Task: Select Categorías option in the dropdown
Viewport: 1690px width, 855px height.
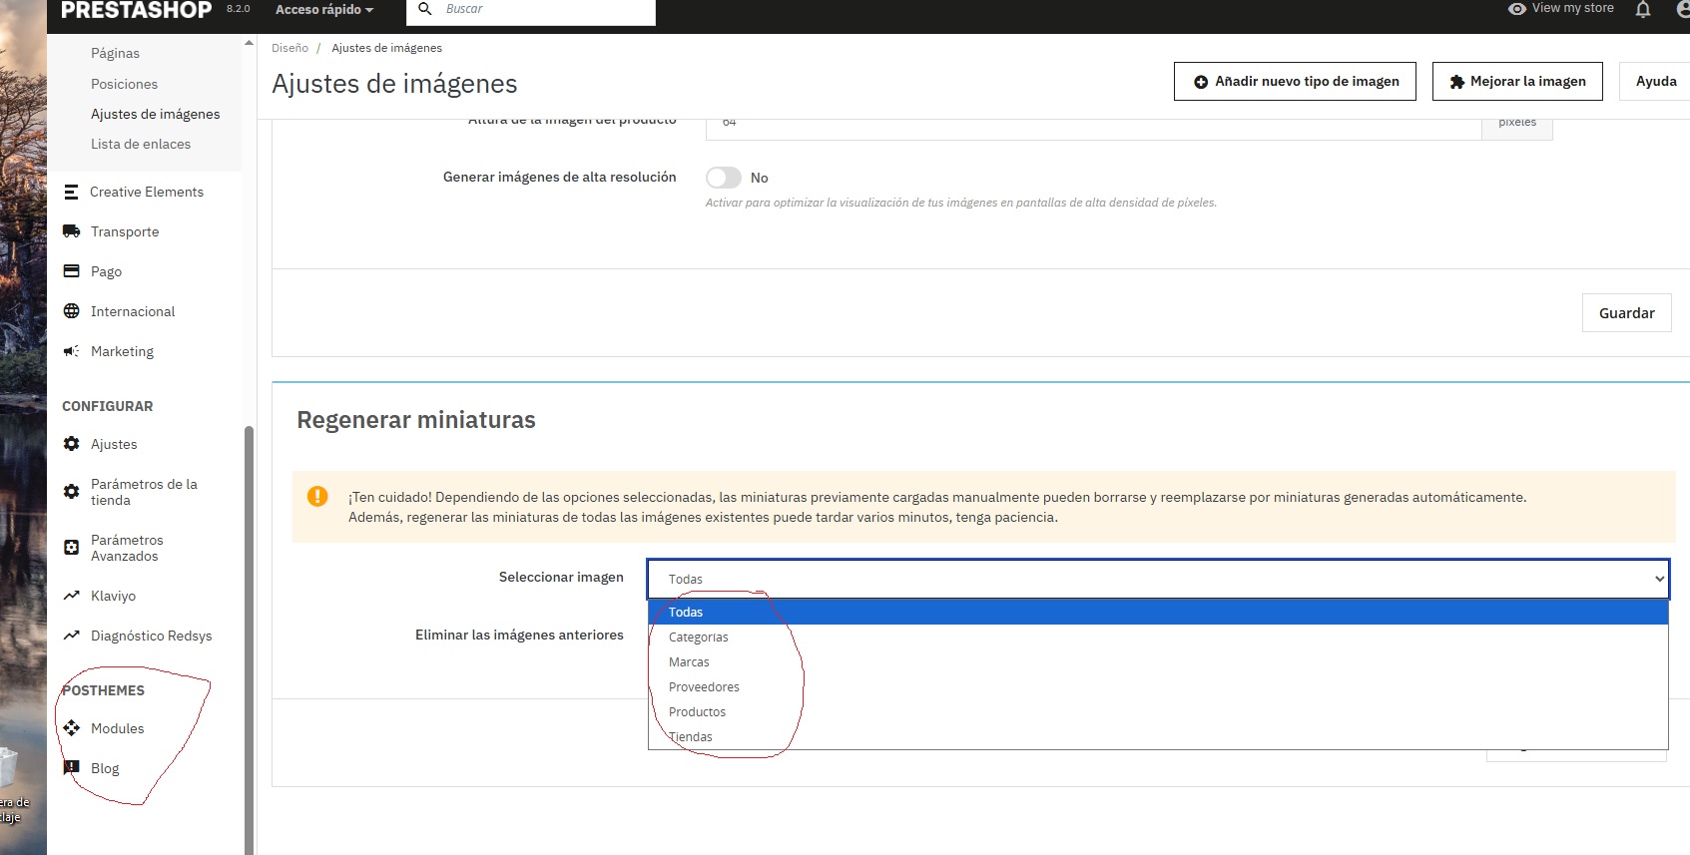Action: 698,638
